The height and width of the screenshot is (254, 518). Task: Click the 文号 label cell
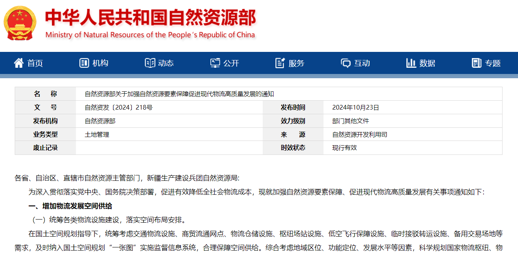(x=45, y=108)
